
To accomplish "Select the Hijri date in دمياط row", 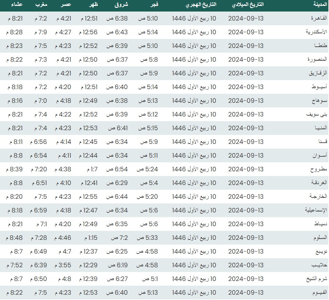I will coord(194,224).
